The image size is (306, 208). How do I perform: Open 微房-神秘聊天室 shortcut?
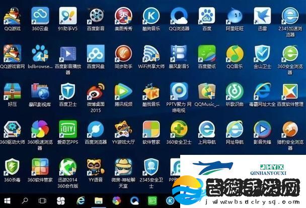pyautogui.click(x=123, y=167)
